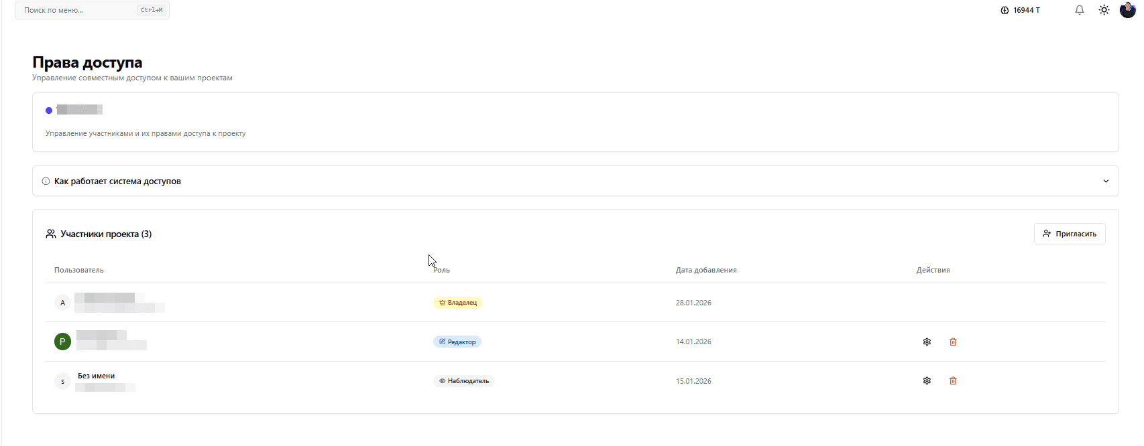
Task: Focus the Поиск по меню search field
Action: pos(80,10)
